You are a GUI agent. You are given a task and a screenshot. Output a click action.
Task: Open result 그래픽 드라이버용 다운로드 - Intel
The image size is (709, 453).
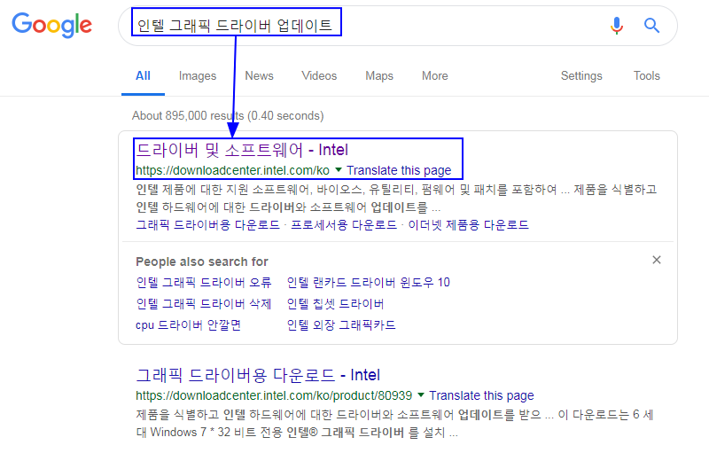click(258, 375)
